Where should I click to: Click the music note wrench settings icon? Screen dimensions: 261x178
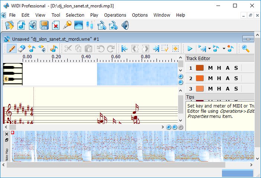pyautogui.click(x=113, y=26)
